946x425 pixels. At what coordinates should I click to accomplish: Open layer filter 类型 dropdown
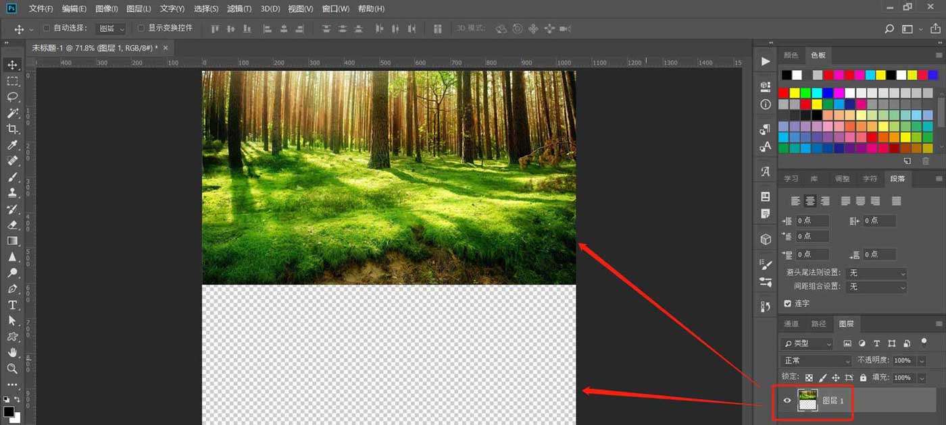click(x=807, y=343)
